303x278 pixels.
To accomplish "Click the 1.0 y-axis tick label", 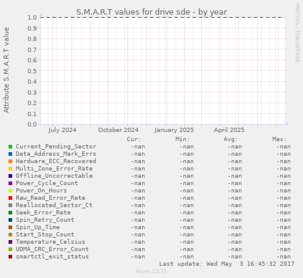I will pos(32,17).
